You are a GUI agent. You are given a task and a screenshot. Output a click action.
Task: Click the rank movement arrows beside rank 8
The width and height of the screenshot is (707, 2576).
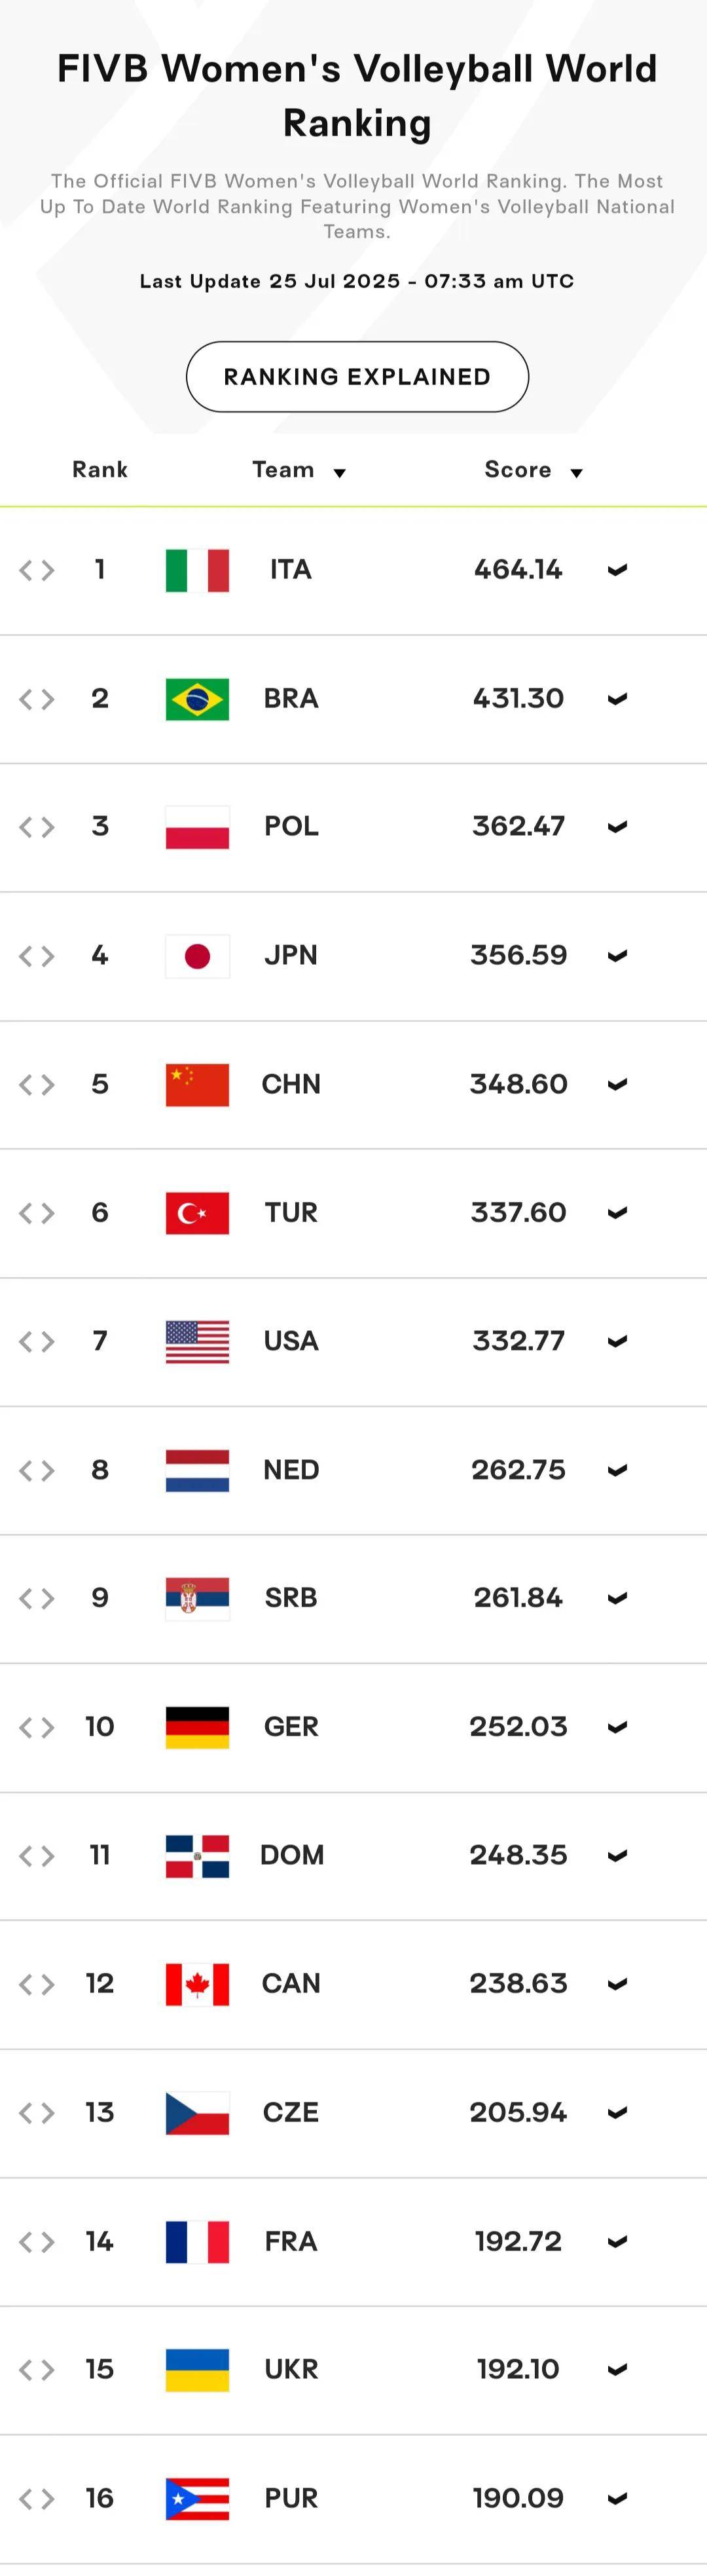pos(37,1471)
